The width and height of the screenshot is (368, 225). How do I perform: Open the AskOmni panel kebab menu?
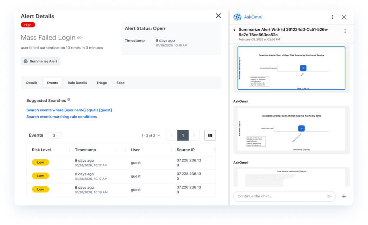(x=332, y=17)
